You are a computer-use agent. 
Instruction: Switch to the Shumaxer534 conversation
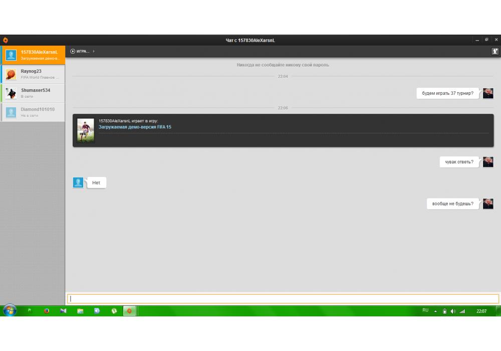(33, 93)
